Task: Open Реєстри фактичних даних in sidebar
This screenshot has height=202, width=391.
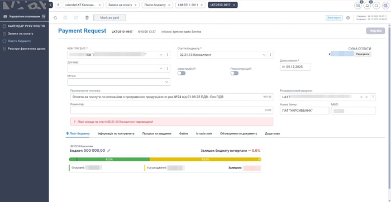Action: (26, 49)
